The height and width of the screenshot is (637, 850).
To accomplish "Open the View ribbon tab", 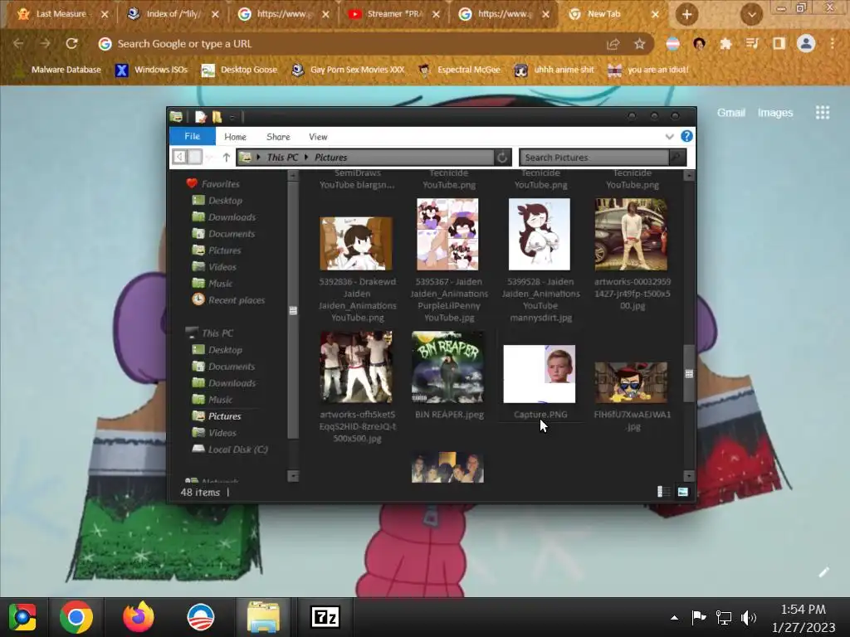I will 318,137.
